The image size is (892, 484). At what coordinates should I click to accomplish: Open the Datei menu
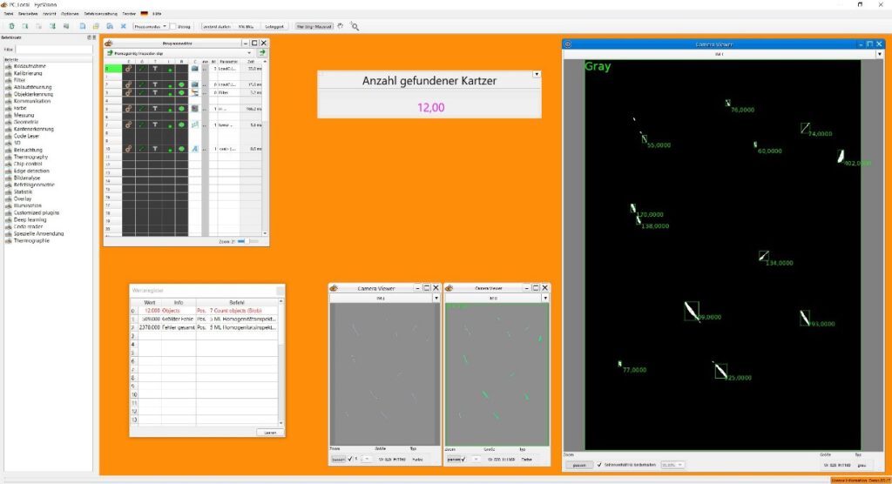(9, 14)
